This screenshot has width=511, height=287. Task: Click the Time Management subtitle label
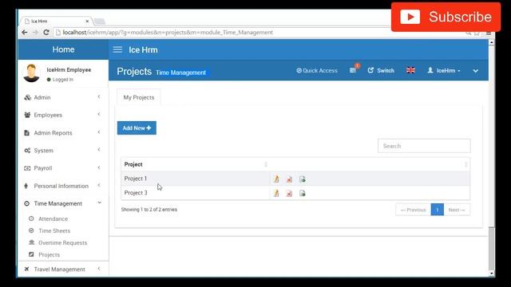[181, 73]
